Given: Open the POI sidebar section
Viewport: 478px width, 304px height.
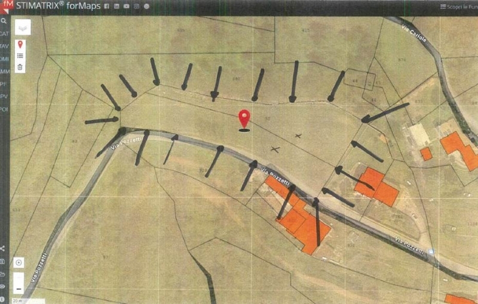Looking at the screenshot, I should (x=4, y=109).
